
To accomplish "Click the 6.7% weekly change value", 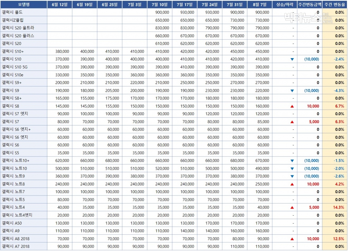I will tap(340, 106).
